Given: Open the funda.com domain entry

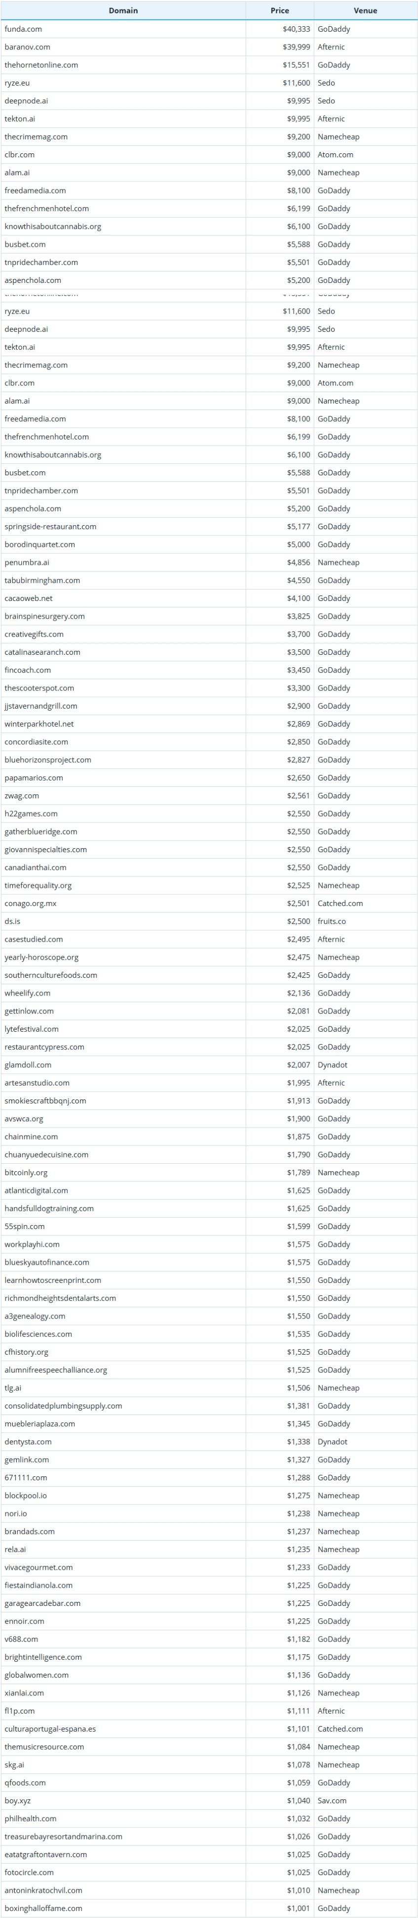Looking at the screenshot, I should click(x=23, y=29).
